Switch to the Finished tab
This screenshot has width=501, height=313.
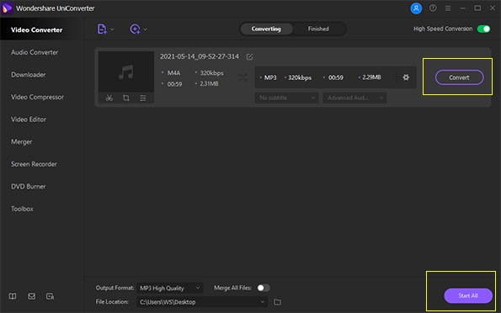(x=318, y=29)
